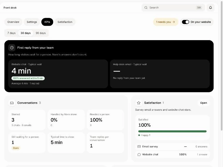The image size is (223, 167).
Task: Click the Open badge under Still waiting
Action: pos(16,148)
